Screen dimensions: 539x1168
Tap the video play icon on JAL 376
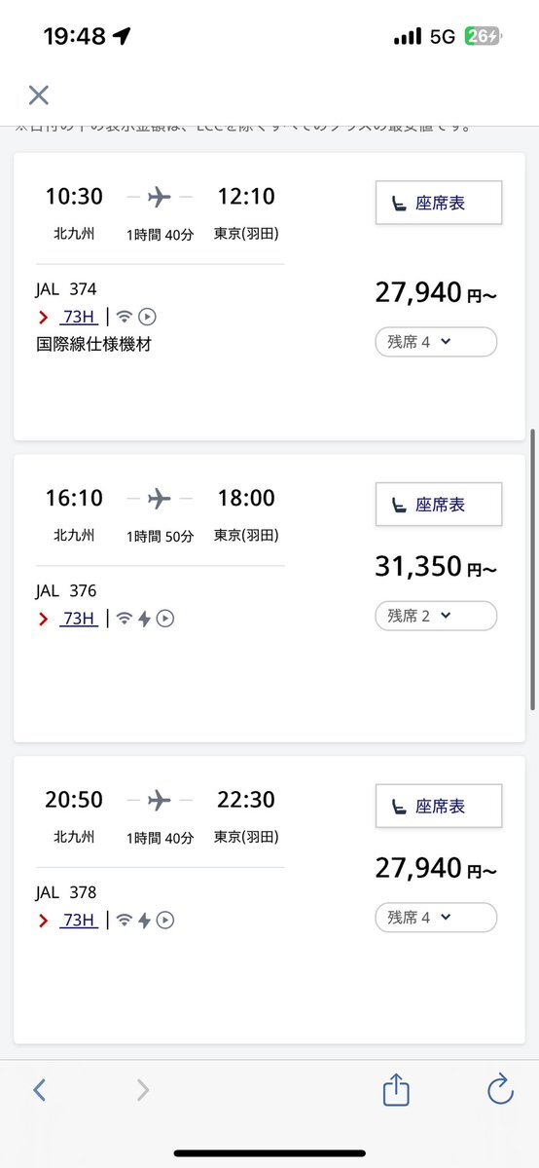(165, 619)
